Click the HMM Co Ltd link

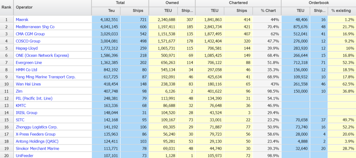click(26, 70)
